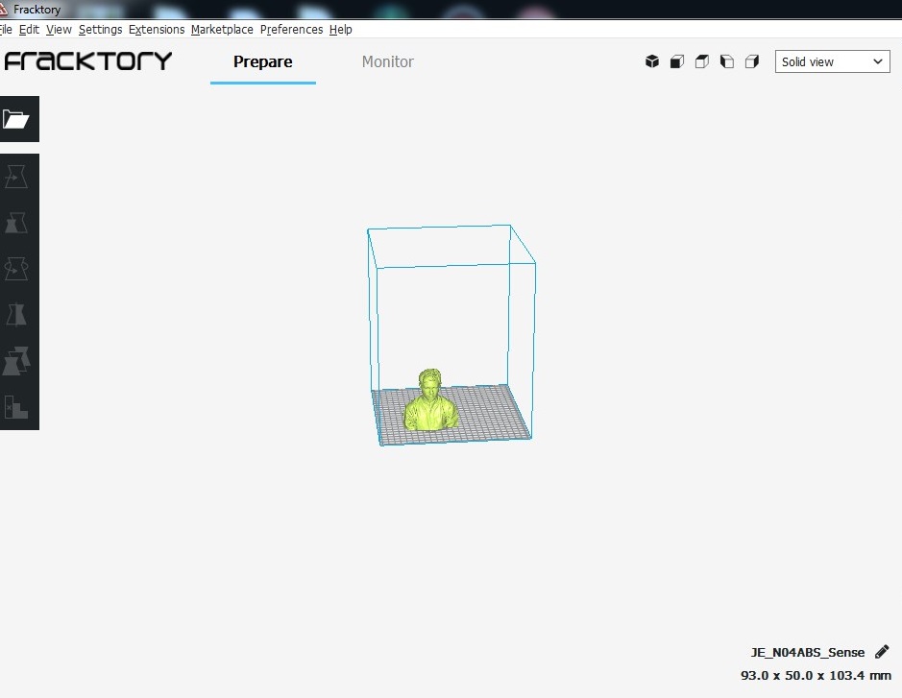Click the Fracktory logo
This screenshot has width=902, height=698.
[x=88, y=60]
